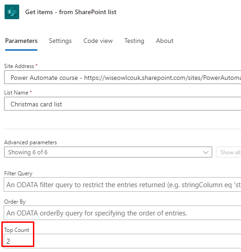Click the Top Count input containing 2
This screenshot has height=252, width=241.
123,241
